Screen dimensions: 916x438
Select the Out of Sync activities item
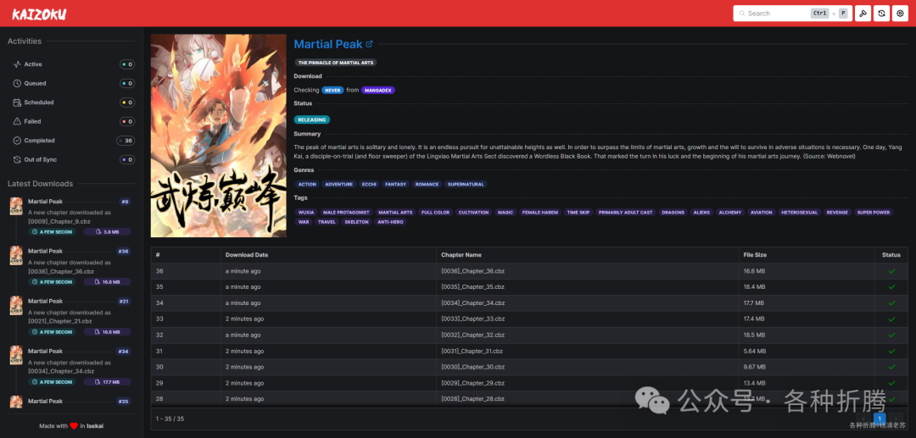click(x=74, y=160)
